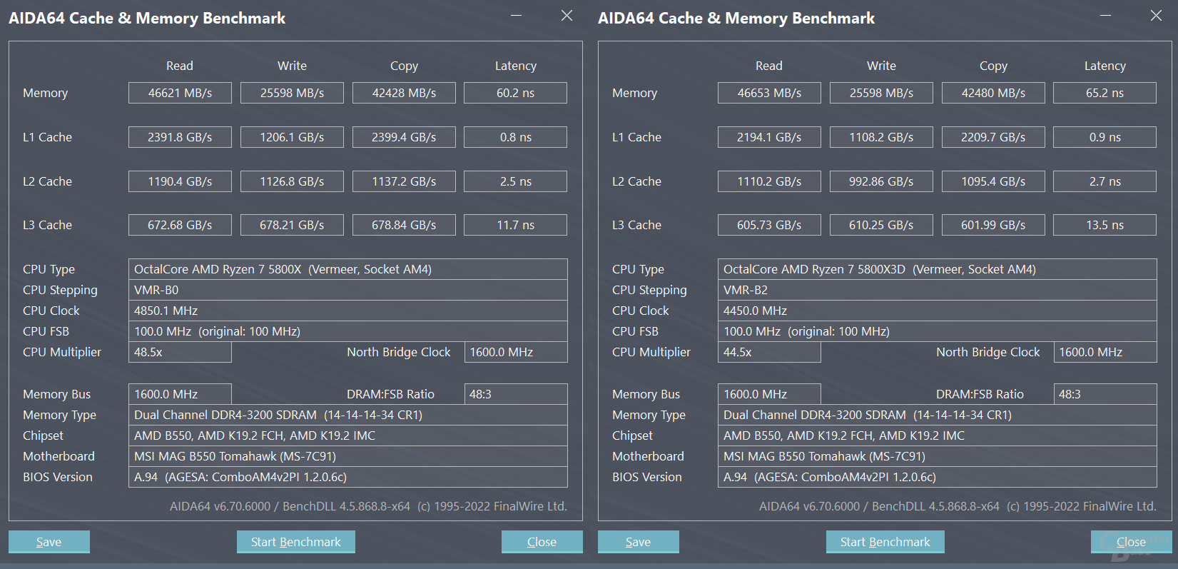Screen dimensions: 1178x569
Task: Close left AIDA64 window via X icon
Action: (567, 16)
